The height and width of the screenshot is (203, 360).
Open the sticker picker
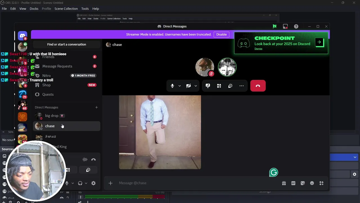point(303,183)
